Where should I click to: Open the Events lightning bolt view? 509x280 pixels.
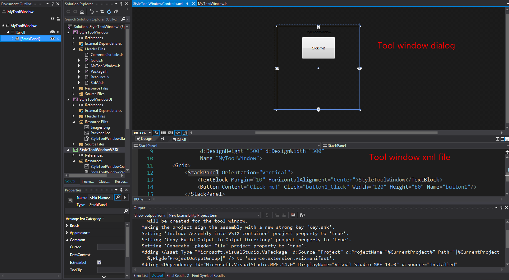(125, 197)
